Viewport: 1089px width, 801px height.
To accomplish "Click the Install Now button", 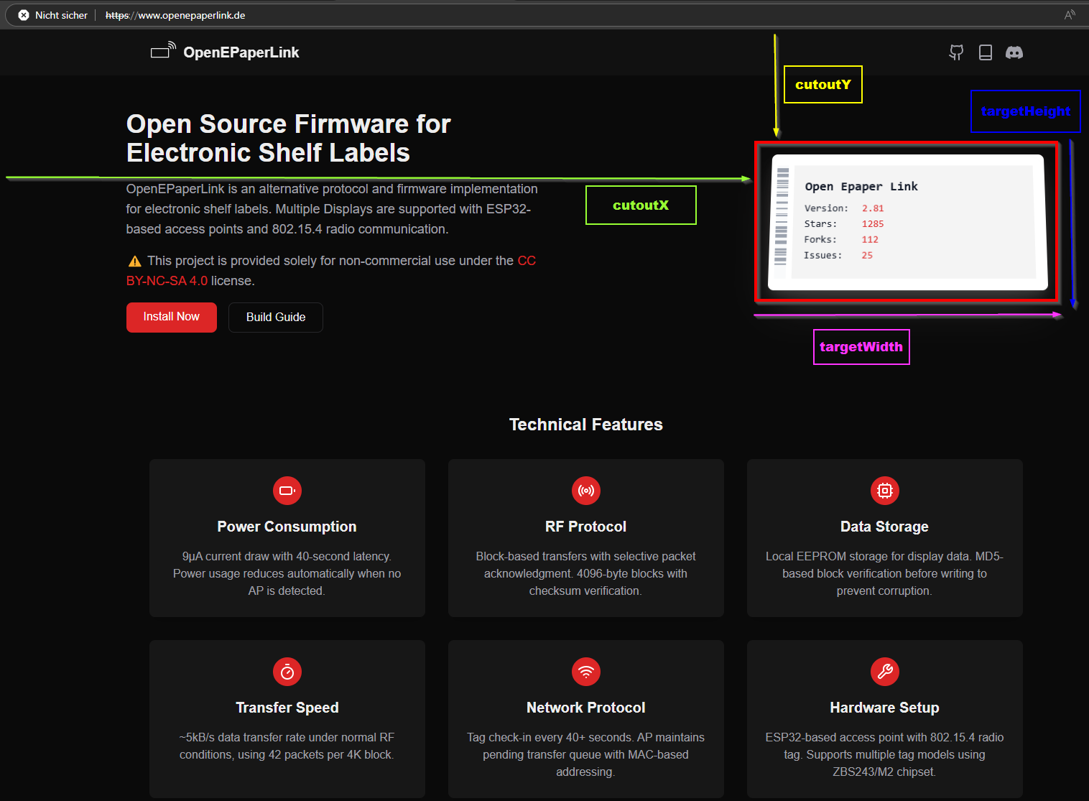I will (172, 318).
